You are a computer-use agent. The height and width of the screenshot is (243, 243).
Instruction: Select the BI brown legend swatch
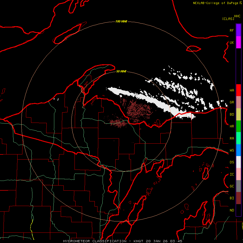click(238, 198)
